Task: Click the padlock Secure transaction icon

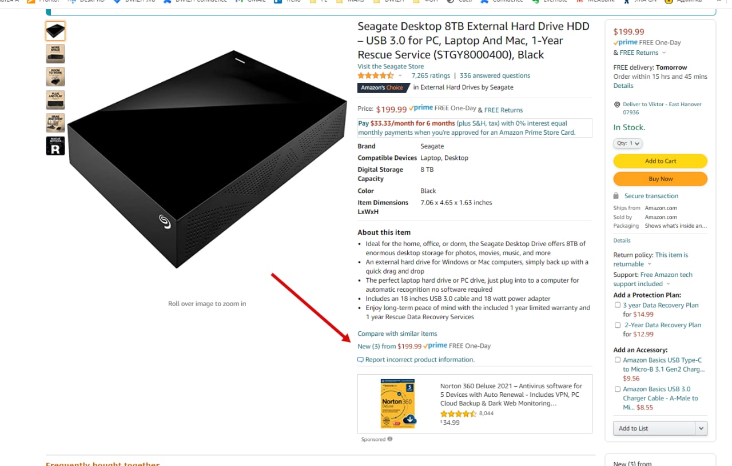Action: coord(616,196)
